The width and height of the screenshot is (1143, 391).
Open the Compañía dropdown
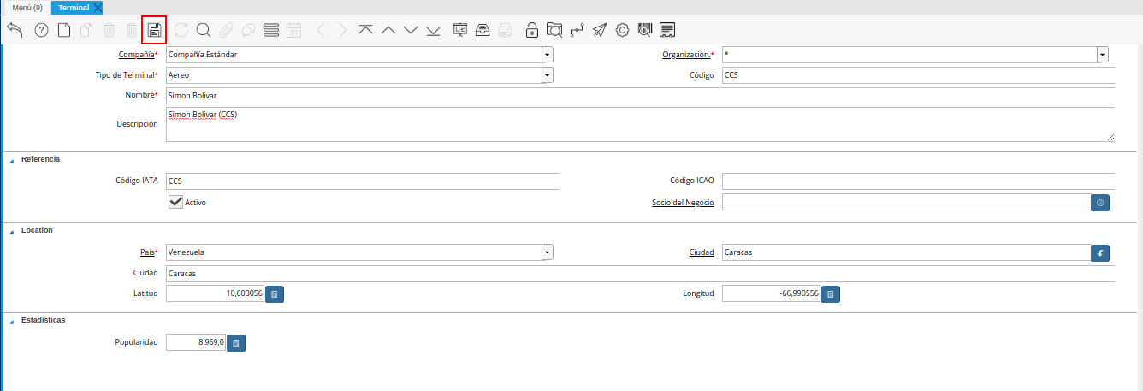point(547,55)
